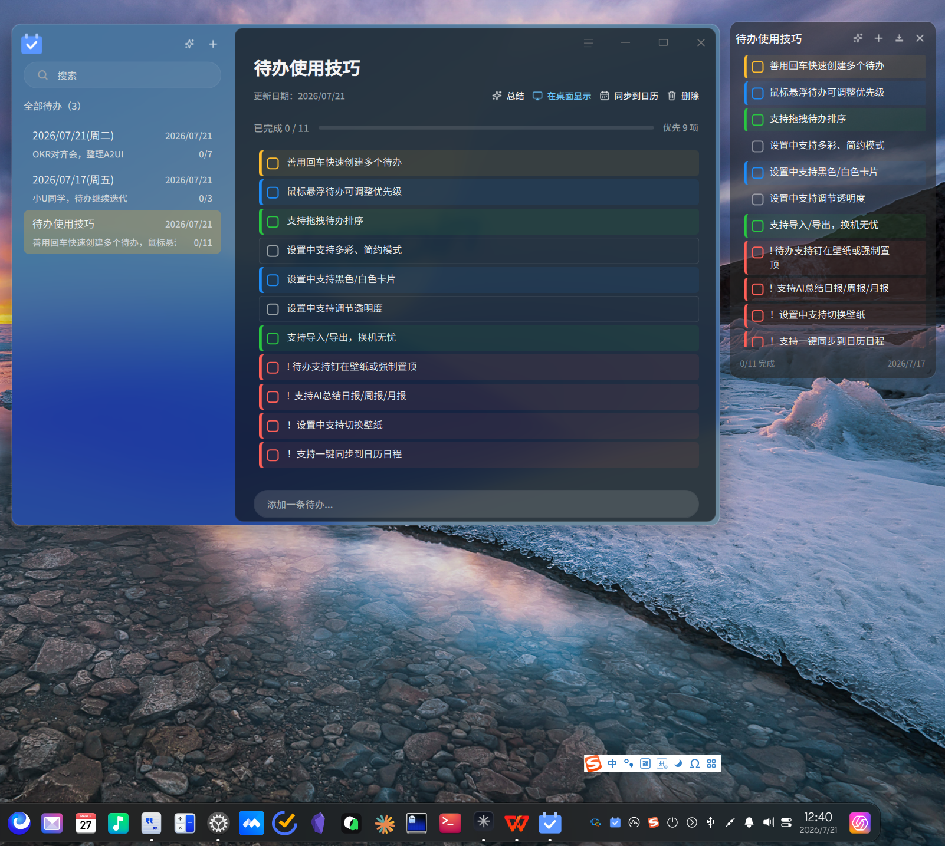The height and width of the screenshot is (846, 945).
Task: Add a new todo list with sidebar plus icon
Action: coord(213,44)
